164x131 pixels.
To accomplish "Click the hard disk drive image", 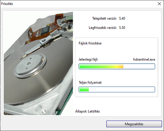I will (x=38, y=63).
